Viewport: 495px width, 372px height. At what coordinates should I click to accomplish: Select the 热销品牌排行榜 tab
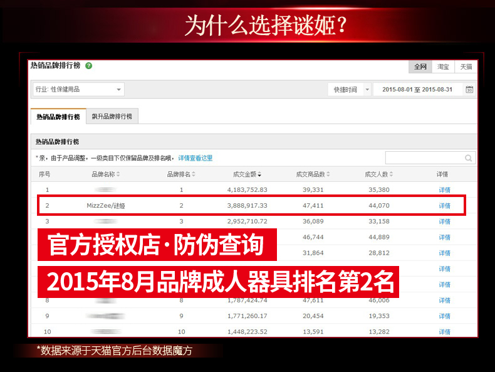coord(58,117)
